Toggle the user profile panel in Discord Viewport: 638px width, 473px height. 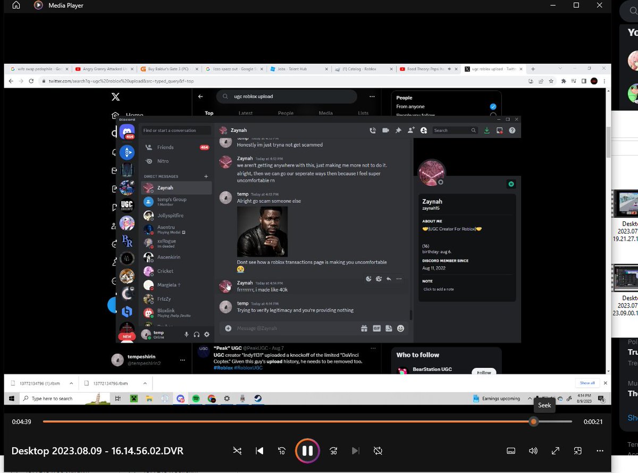424,130
